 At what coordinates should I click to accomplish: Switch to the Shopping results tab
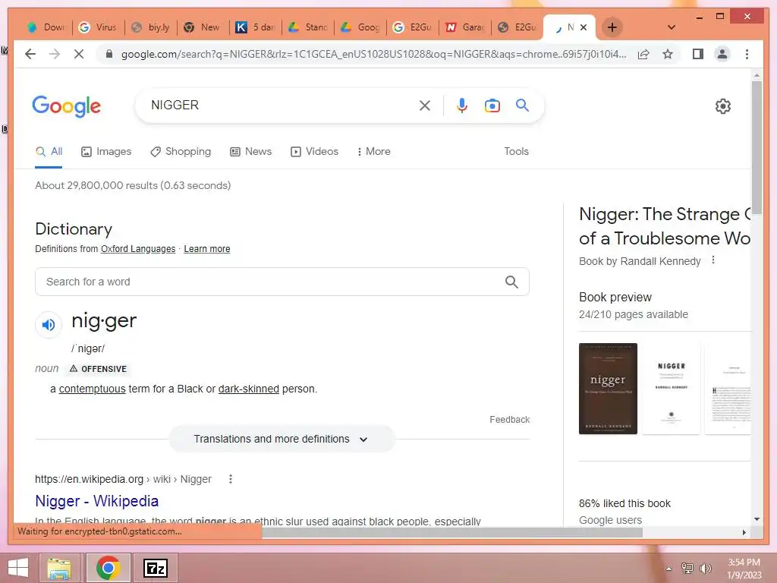click(181, 151)
